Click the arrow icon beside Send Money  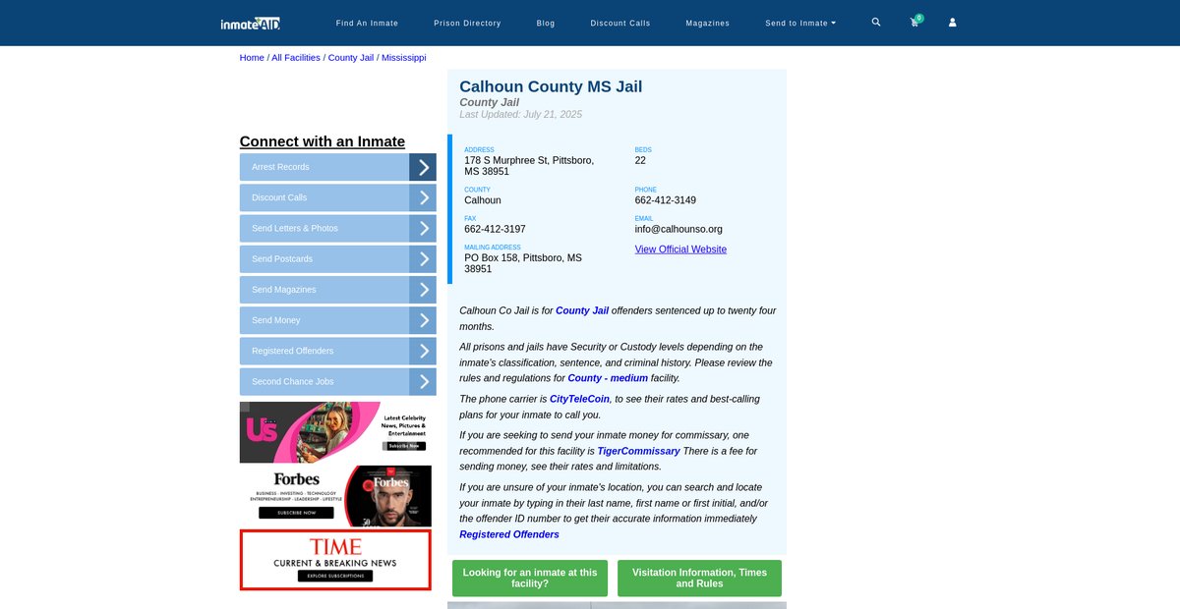(423, 320)
